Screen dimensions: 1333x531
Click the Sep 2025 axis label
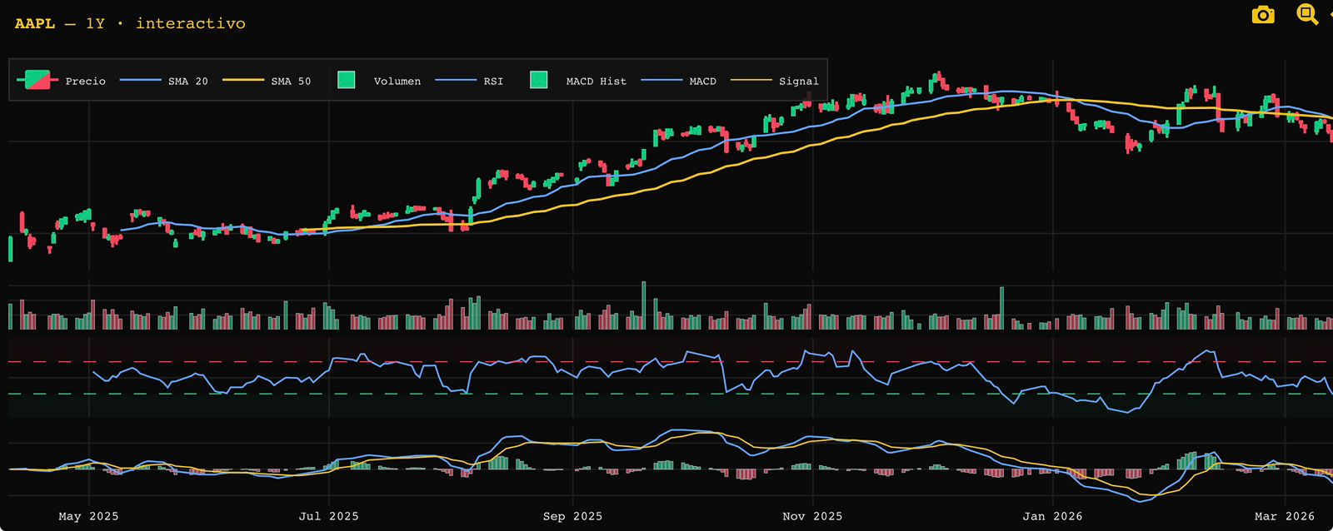[572, 516]
